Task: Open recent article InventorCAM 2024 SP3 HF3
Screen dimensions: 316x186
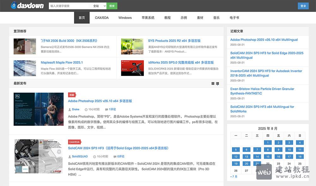Action: (x=266, y=73)
